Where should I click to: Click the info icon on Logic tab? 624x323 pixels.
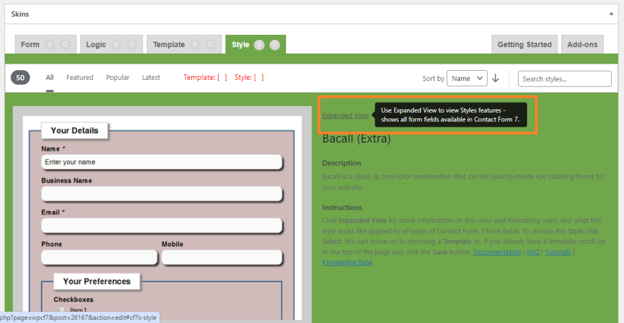coord(132,44)
